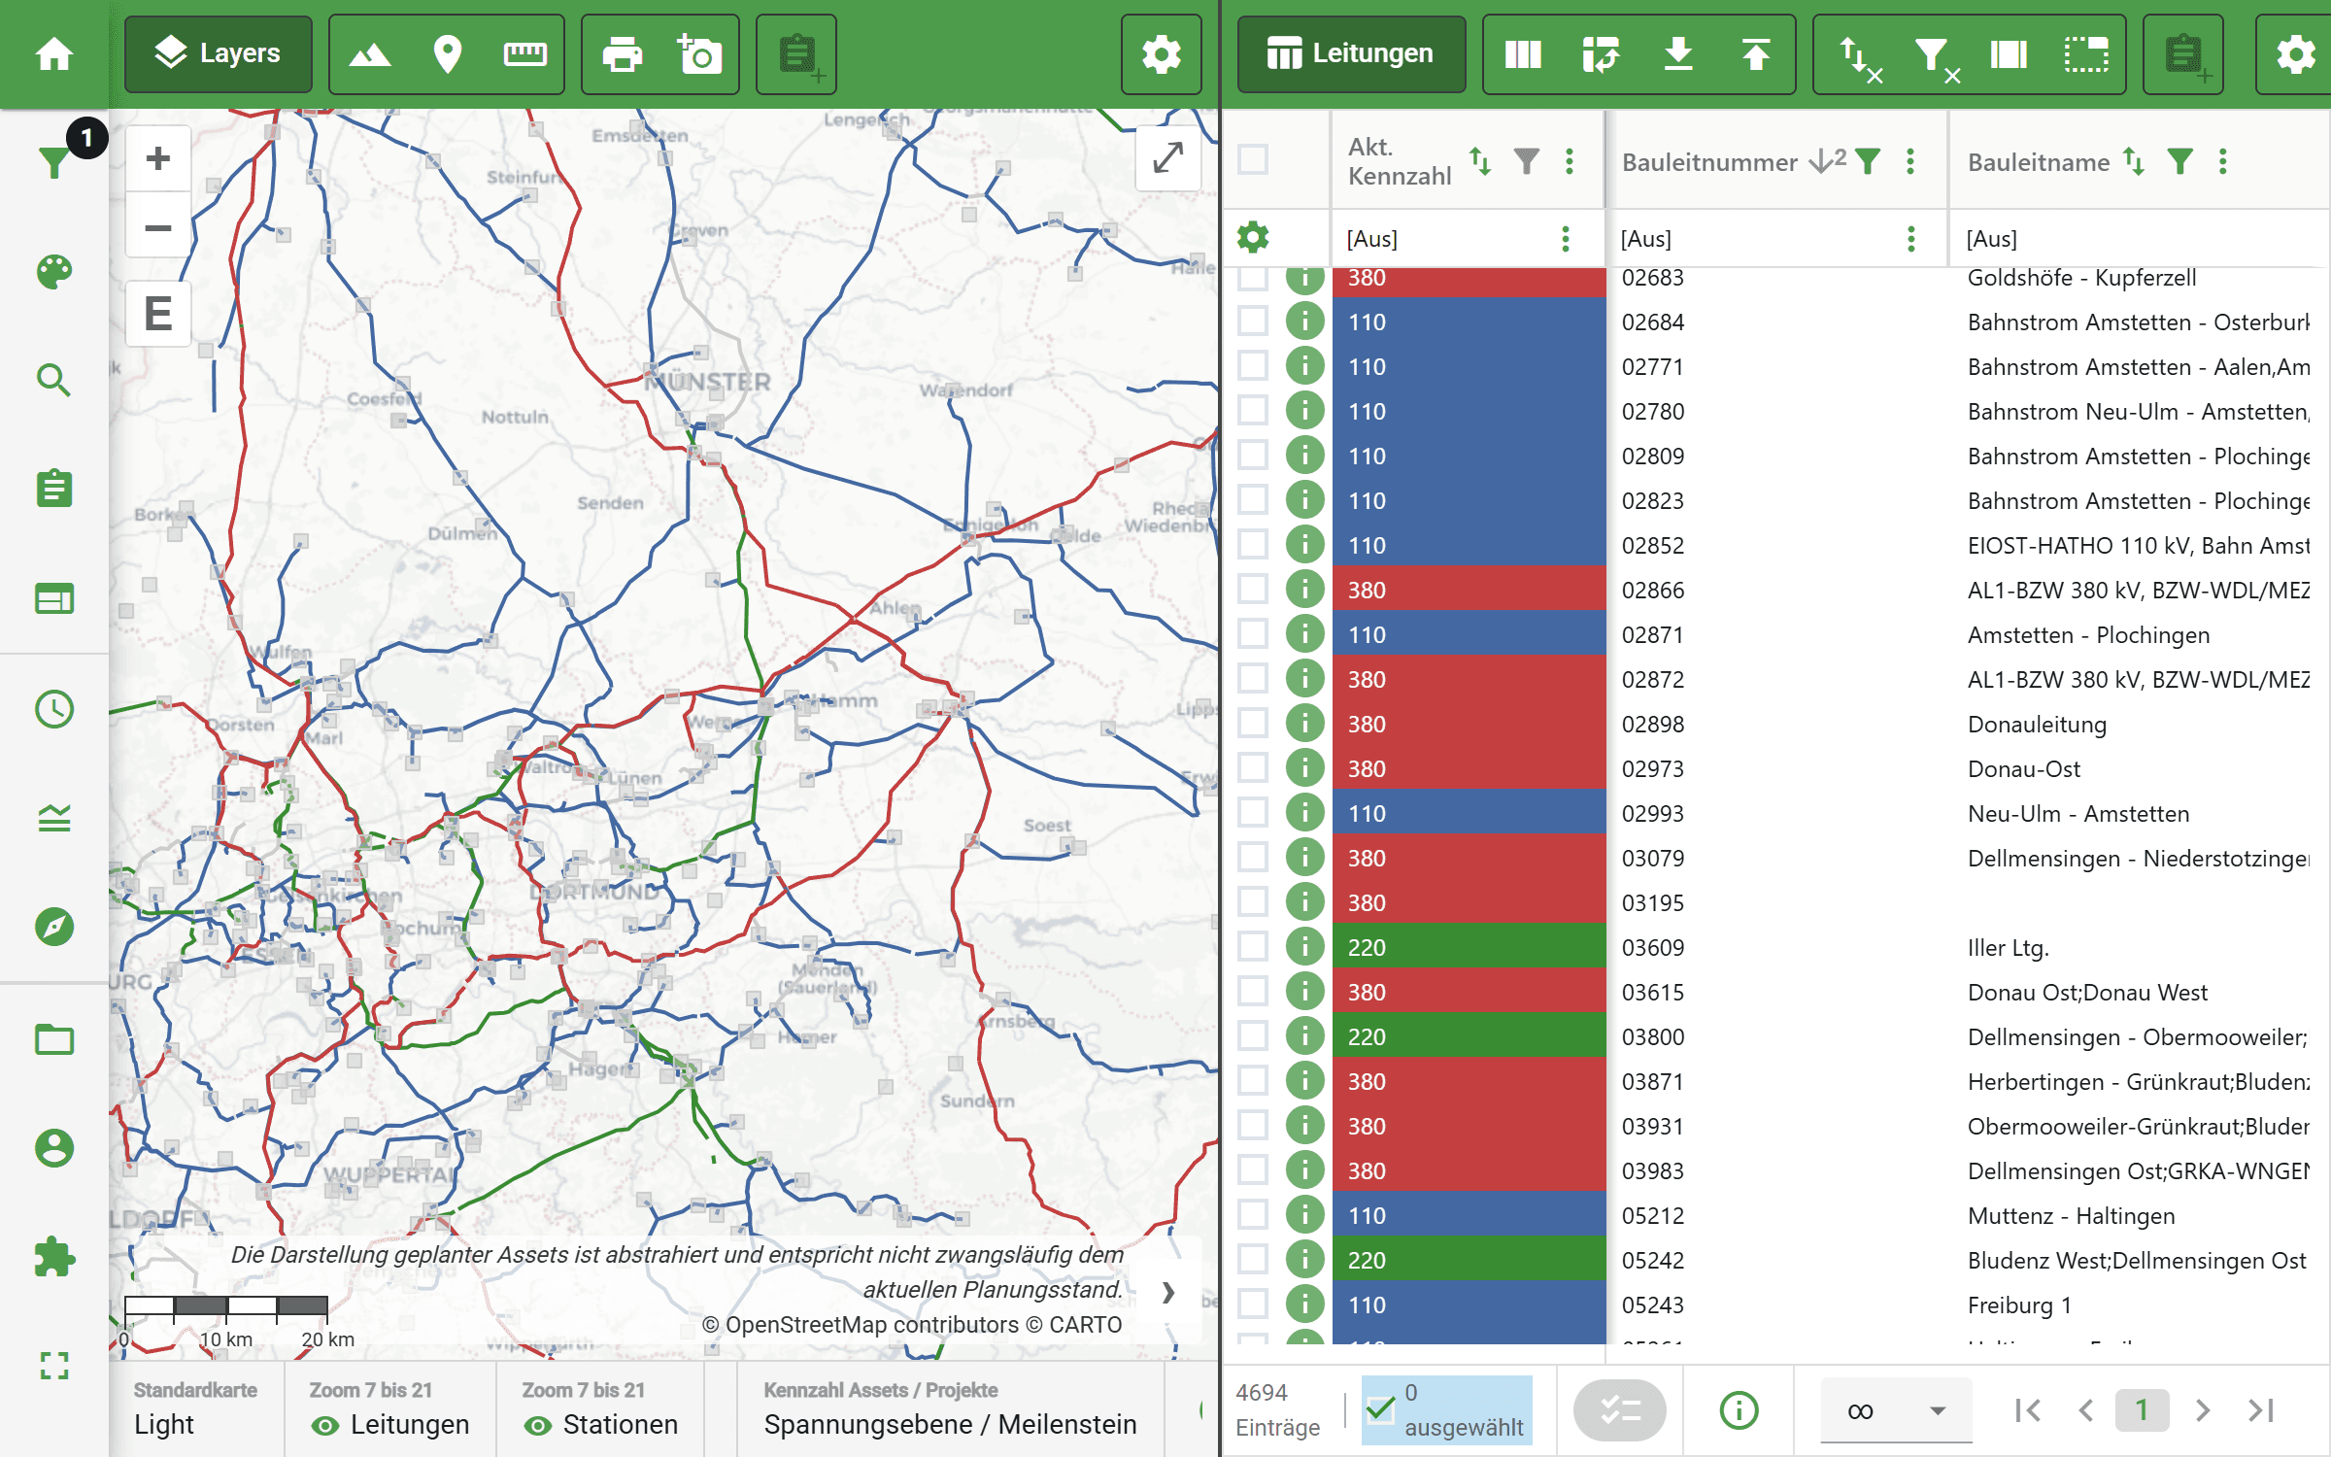Image resolution: width=2331 pixels, height=1457 pixels.
Task: Open the color palette sidebar icon
Action: point(54,272)
